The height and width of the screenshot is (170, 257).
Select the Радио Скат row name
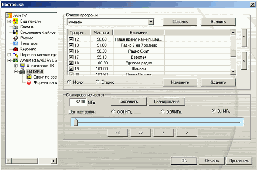[x=138, y=51]
